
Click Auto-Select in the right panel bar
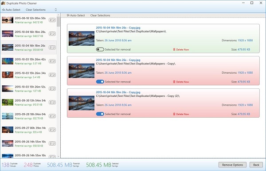click(x=76, y=15)
